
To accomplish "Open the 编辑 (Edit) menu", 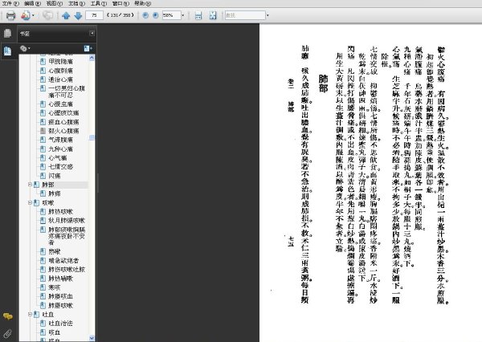I will 33,3.
